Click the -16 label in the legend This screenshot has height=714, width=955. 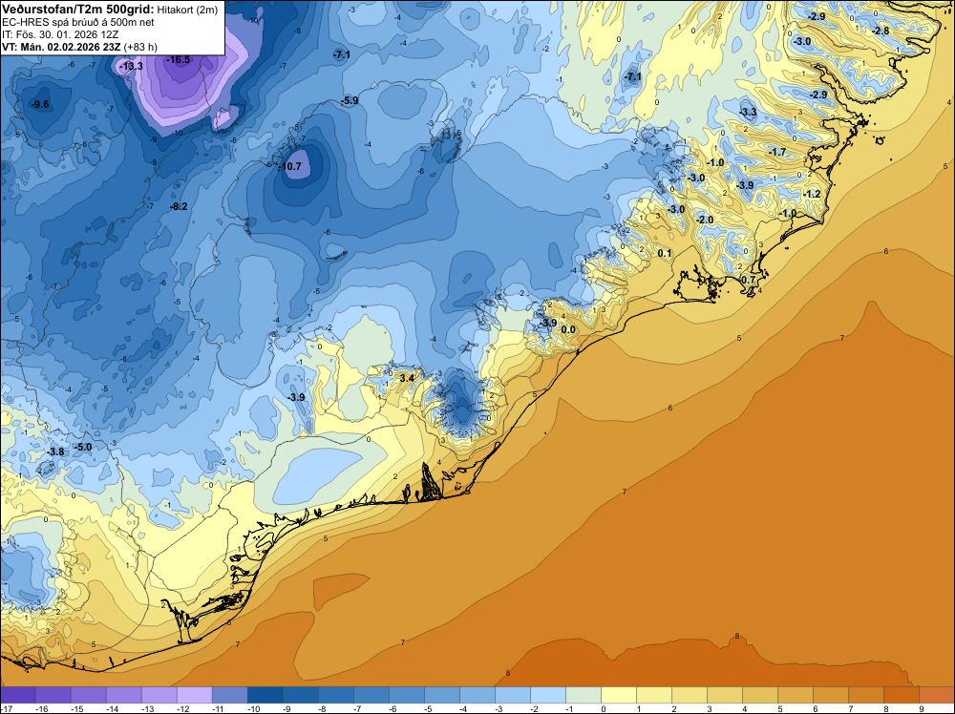pos(41,708)
